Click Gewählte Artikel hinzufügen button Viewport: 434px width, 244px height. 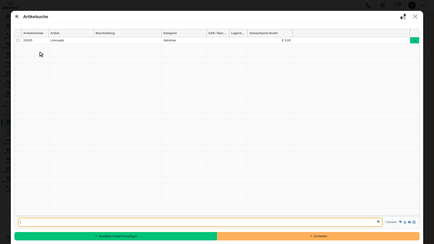coord(116,236)
